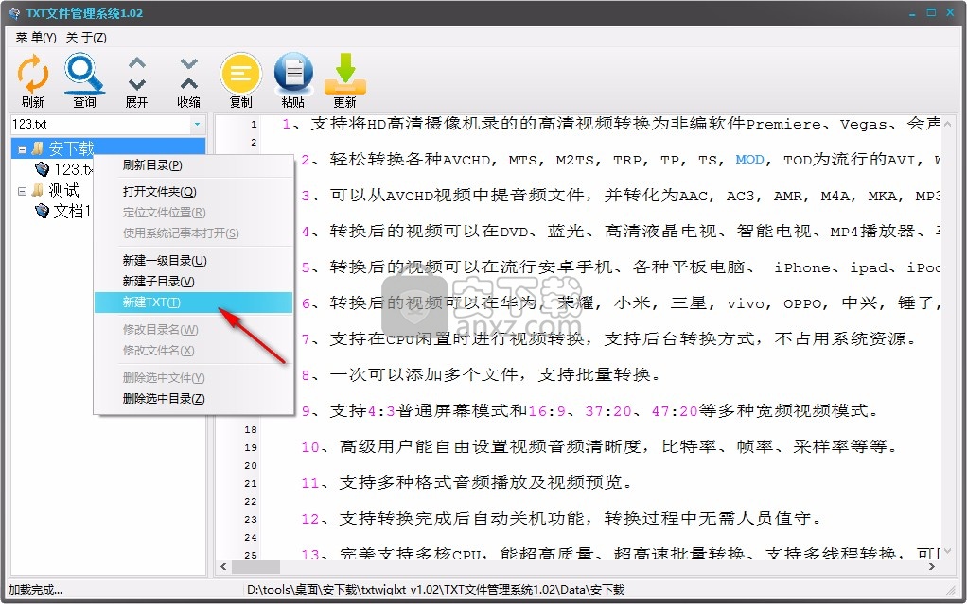Click the 加载完成... status text
The image size is (967, 604).
click(x=35, y=590)
